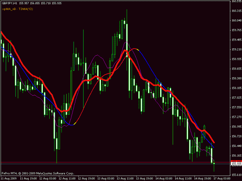The height and width of the screenshot is (181, 242).
Task: Click the 14 Aug 19:00 time label
Action: pyautogui.click(x=203, y=179)
